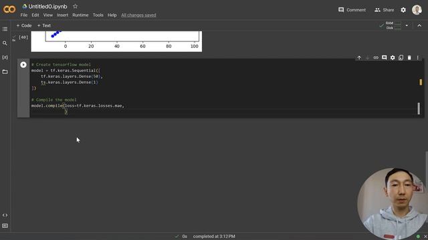Click the notebook title Untitled0.ipynb

pos(47,6)
